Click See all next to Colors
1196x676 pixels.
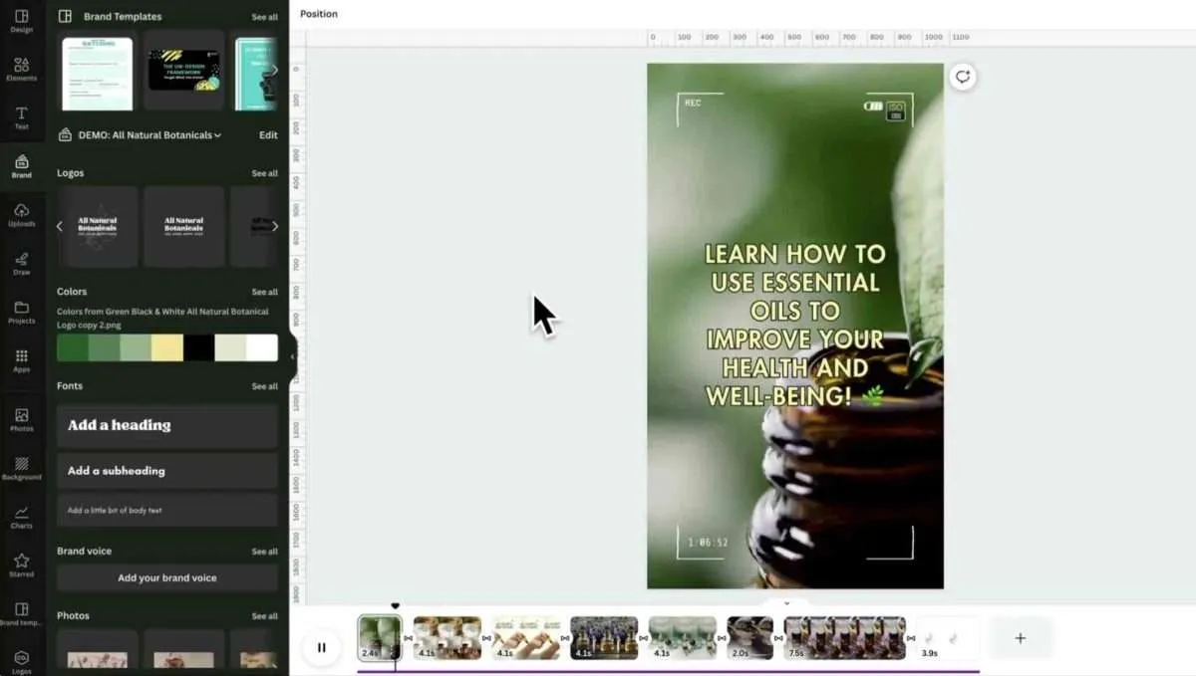click(x=264, y=292)
